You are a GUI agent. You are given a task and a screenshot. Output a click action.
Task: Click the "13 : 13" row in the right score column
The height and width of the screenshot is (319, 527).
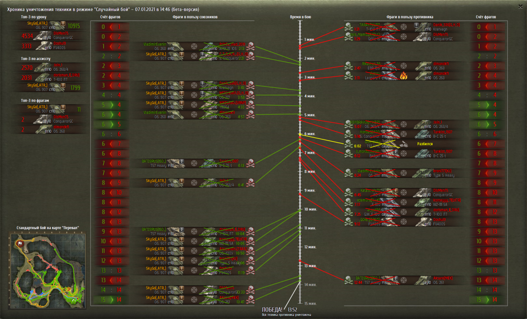487,270
